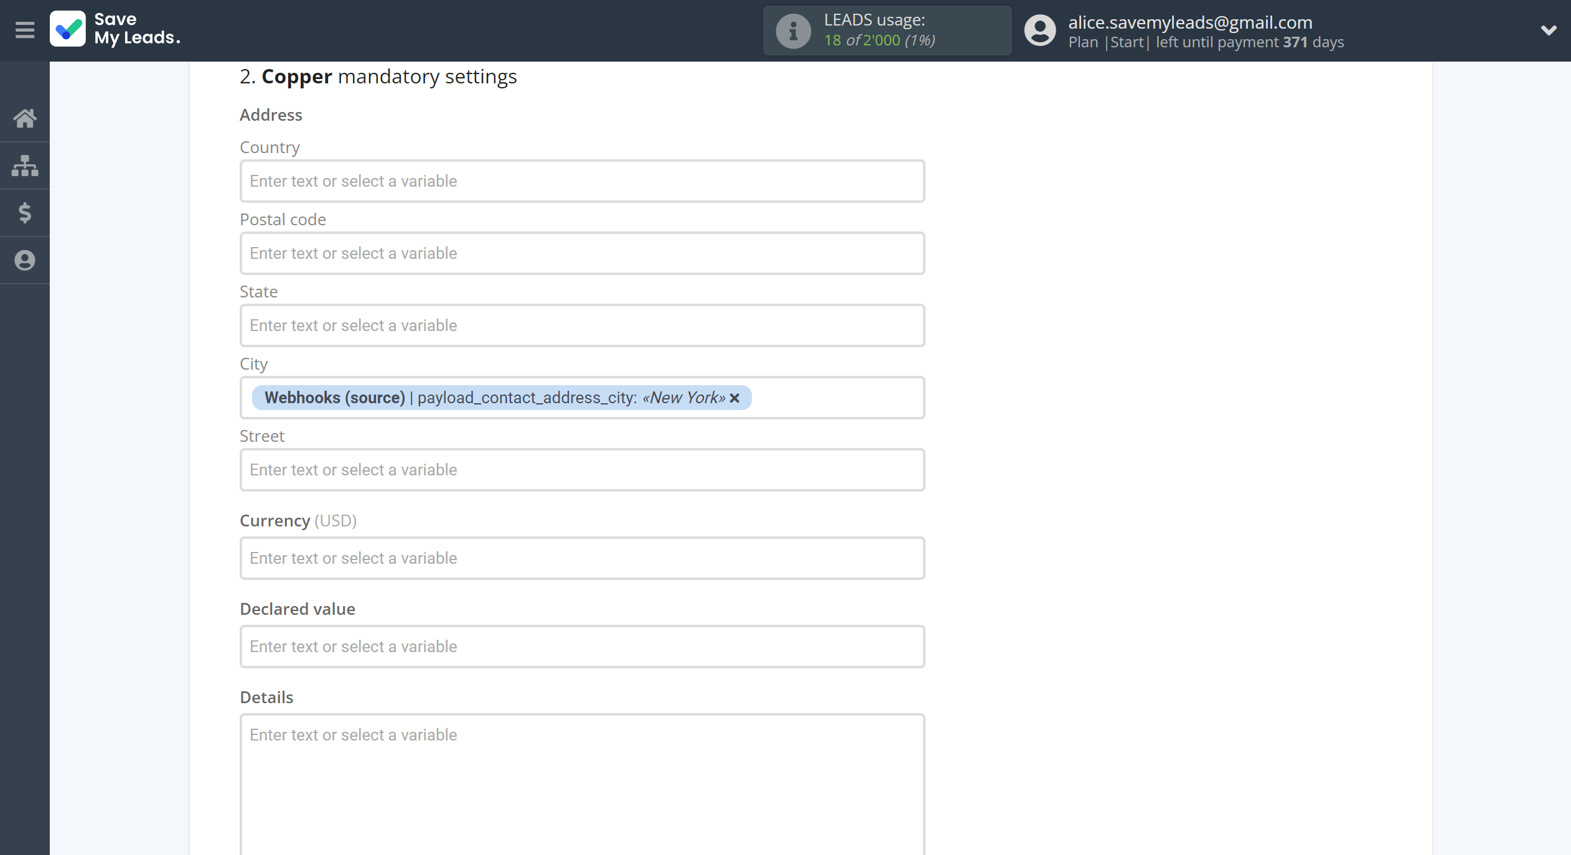The height and width of the screenshot is (855, 1571).
Task: Click the LEADS usage info icon
Action: pyautogui.click(x=790, y=29)
